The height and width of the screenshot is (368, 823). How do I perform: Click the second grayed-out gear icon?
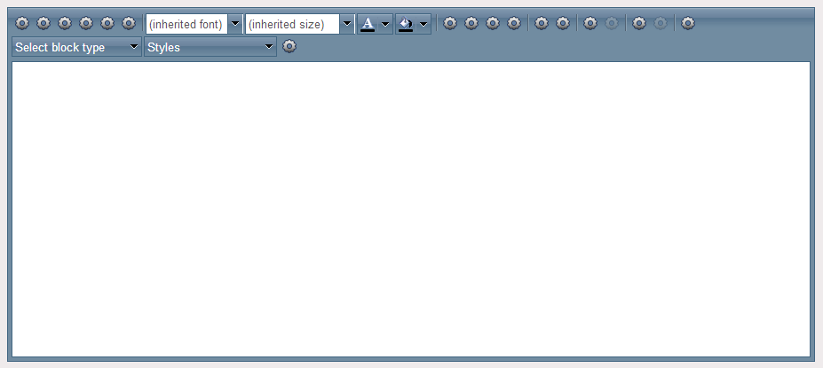[x=661, y=23]
